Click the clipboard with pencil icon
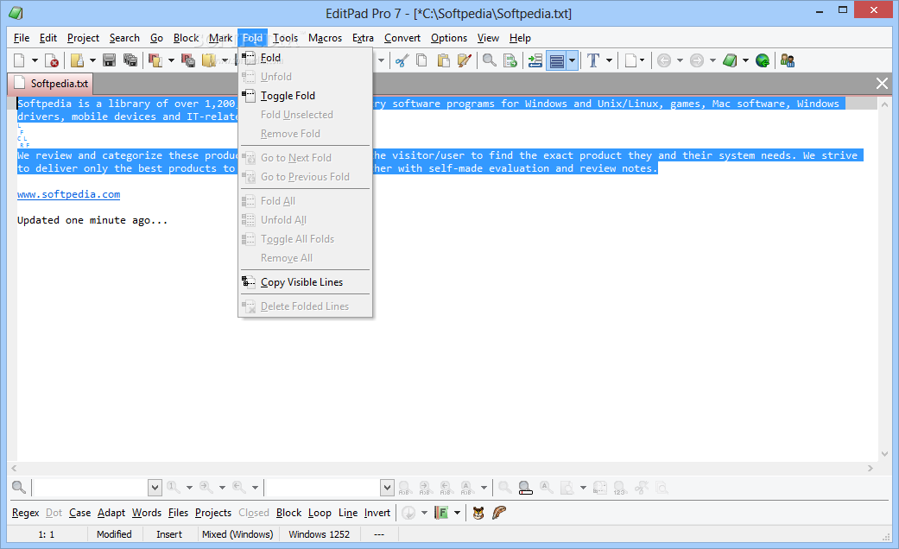 [x=465, y=60]
